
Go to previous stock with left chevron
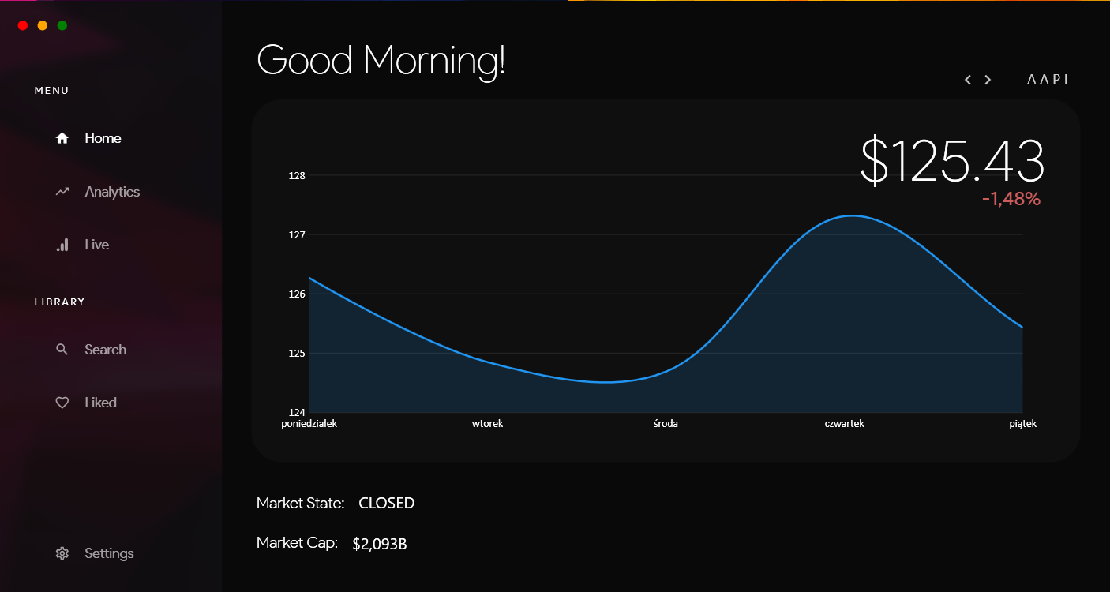pyautogui.click(x=968, y=80)
